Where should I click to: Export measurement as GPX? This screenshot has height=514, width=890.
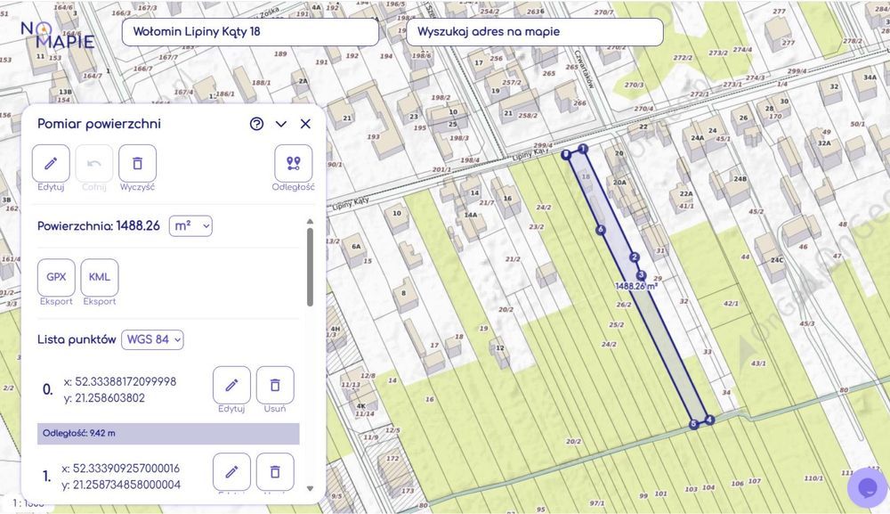pyautogui.click(x=56, y=277)
